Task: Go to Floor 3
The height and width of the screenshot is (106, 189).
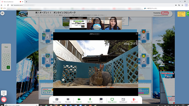Action: [4, 63]
